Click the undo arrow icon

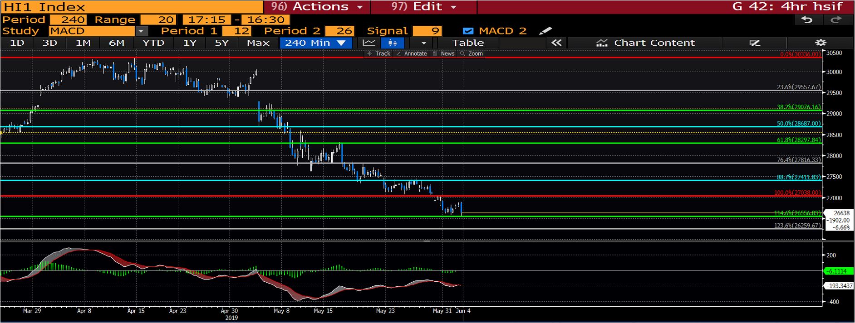click(x=807, y=20)
